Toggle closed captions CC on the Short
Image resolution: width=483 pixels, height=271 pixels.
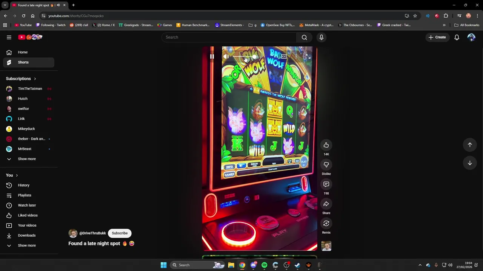tap(284, 57)
